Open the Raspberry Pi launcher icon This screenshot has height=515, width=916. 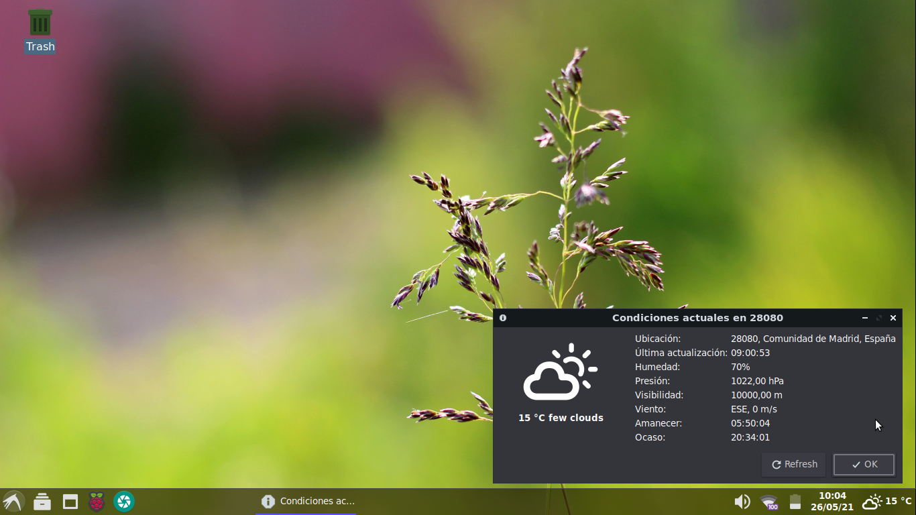[97, 501]
